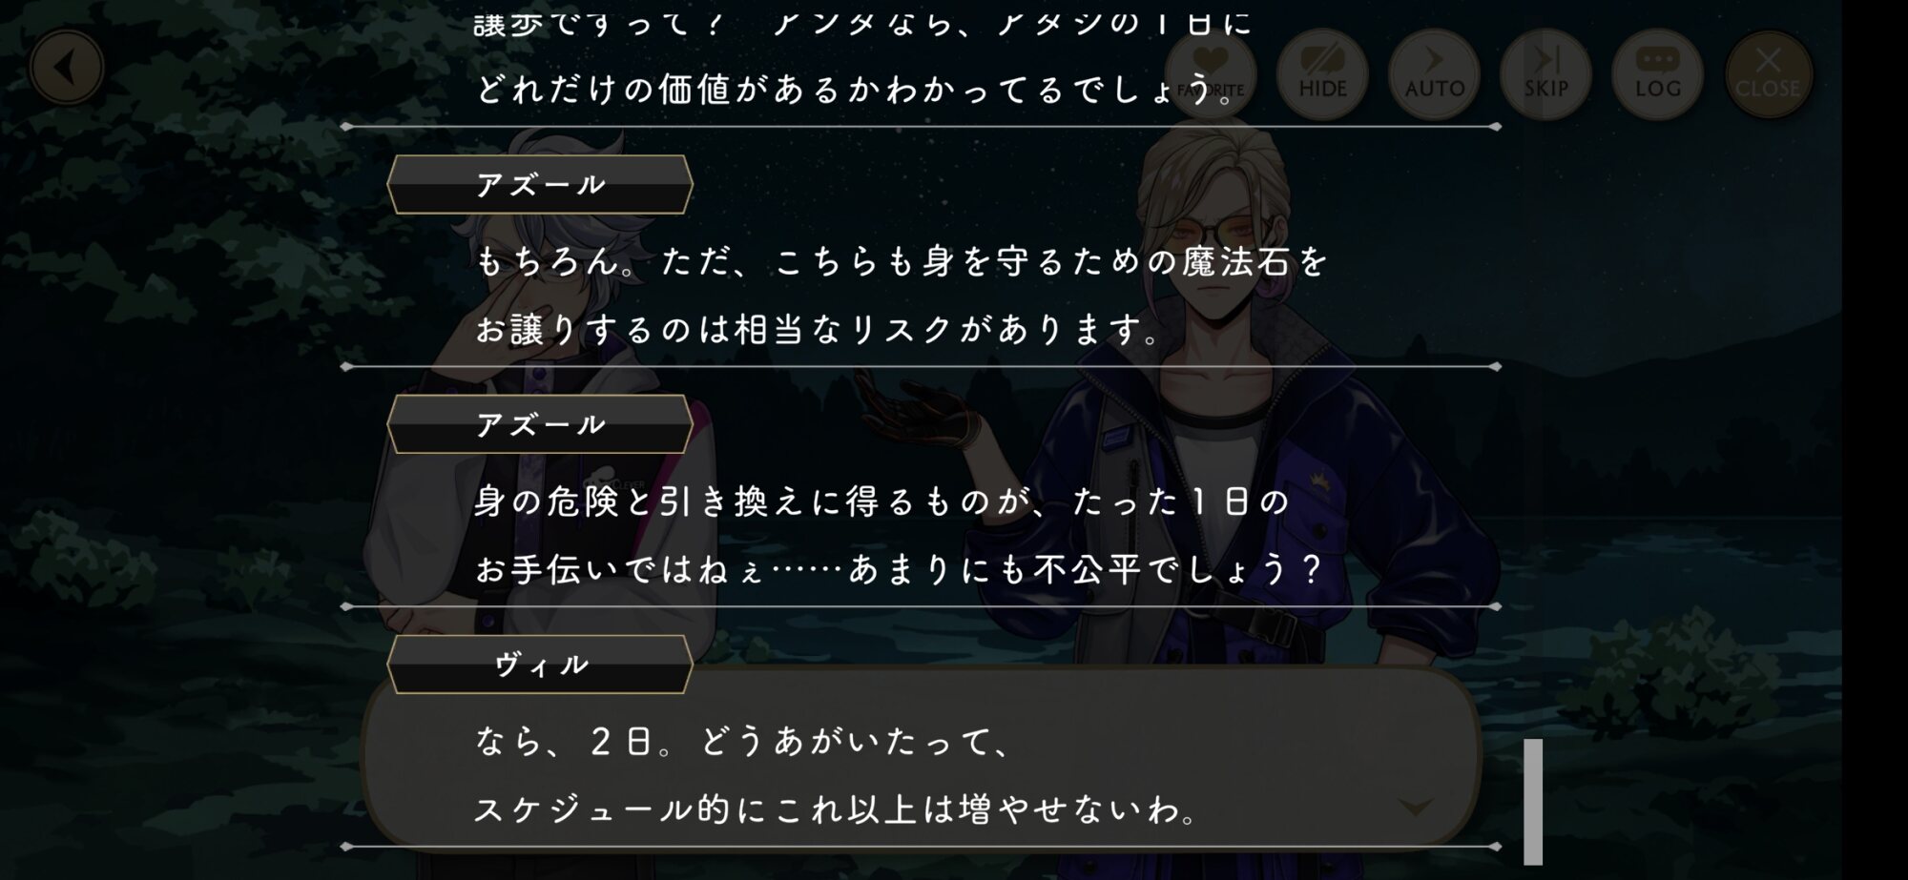Tap the round back arrow button
The width and height of the screenshot is (1908, 880).
click(x=66, y=68)
